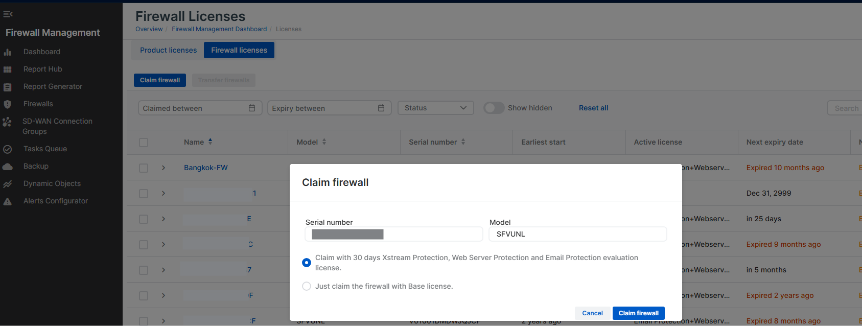This screenshot has height=326, width=862.
Task: Click the Serial number input field
Action: click(x=393, y=234)
